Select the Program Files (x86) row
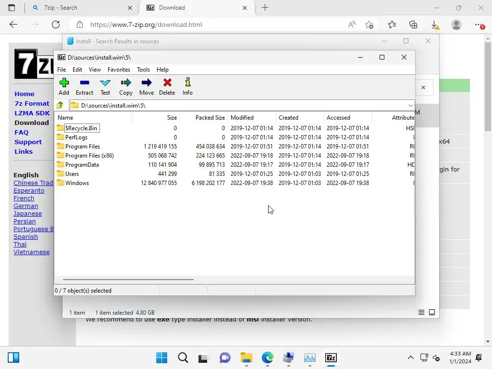 click(235, 155)
